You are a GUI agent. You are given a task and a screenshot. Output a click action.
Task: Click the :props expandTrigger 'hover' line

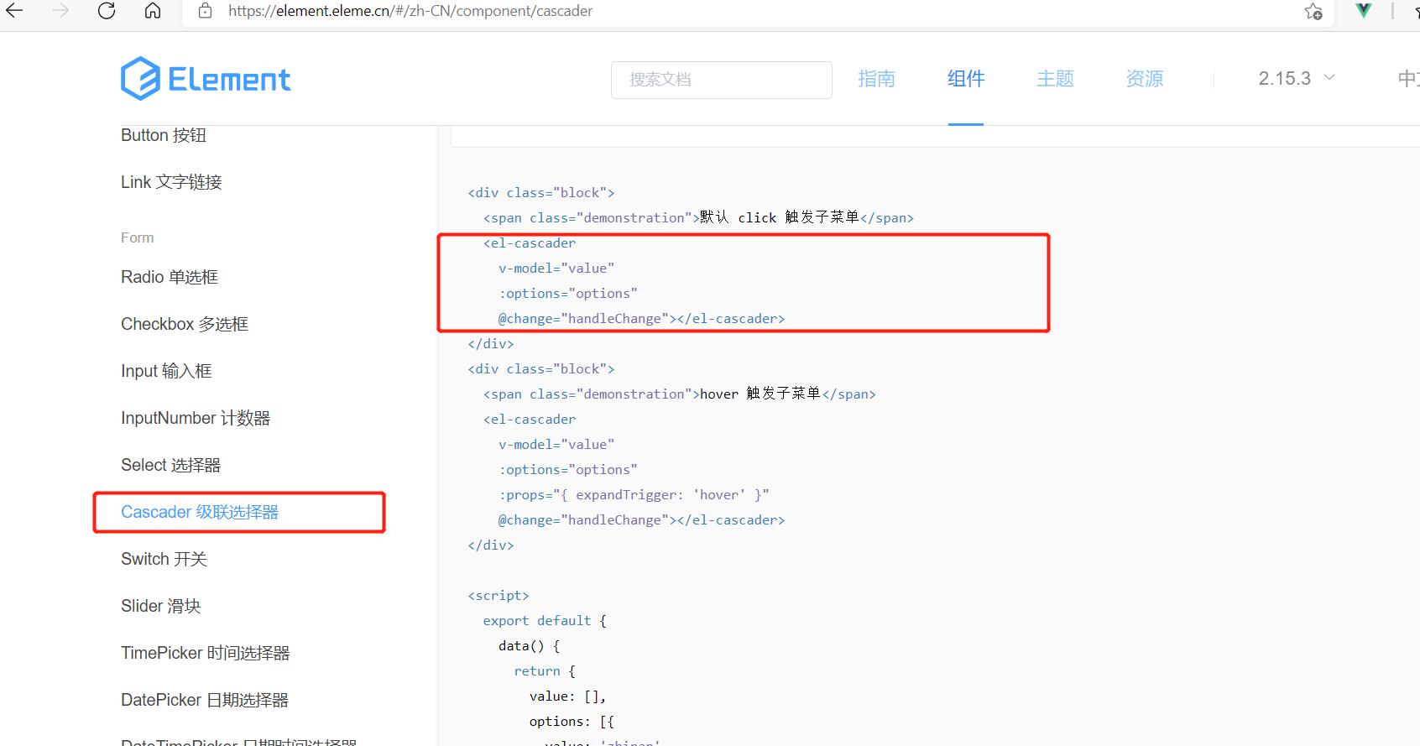pyautogui.click(x=634, y=495)
